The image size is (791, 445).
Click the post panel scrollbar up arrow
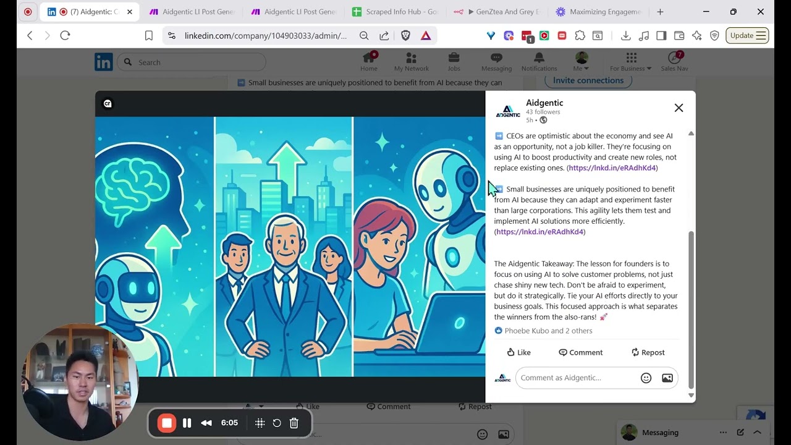tap(691, 133)
